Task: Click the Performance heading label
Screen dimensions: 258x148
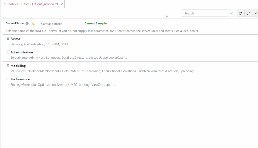Action: click(20, 79)
